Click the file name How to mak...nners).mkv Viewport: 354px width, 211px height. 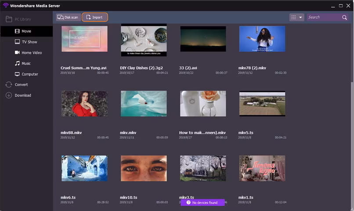202,133
